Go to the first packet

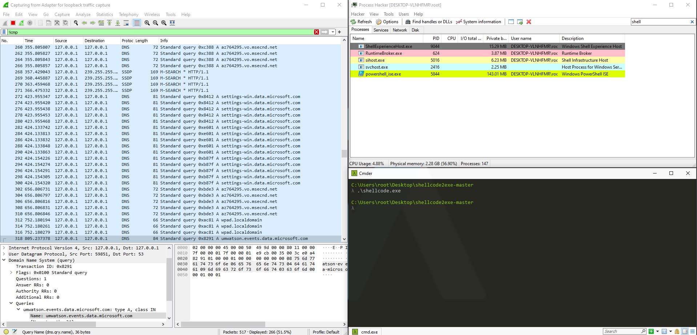tap(109, 23)
